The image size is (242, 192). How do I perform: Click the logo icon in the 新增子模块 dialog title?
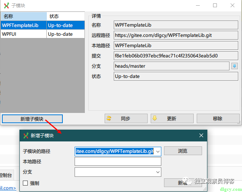pyautogui.click(x=26, y=136)
